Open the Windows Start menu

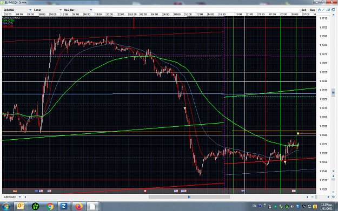[6, 207]
